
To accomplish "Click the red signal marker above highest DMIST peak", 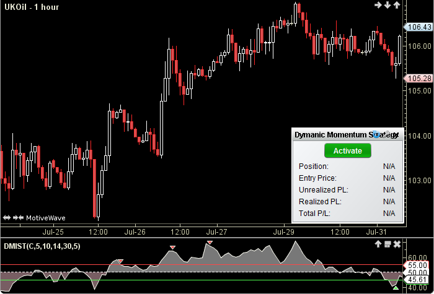I will 210,243.
